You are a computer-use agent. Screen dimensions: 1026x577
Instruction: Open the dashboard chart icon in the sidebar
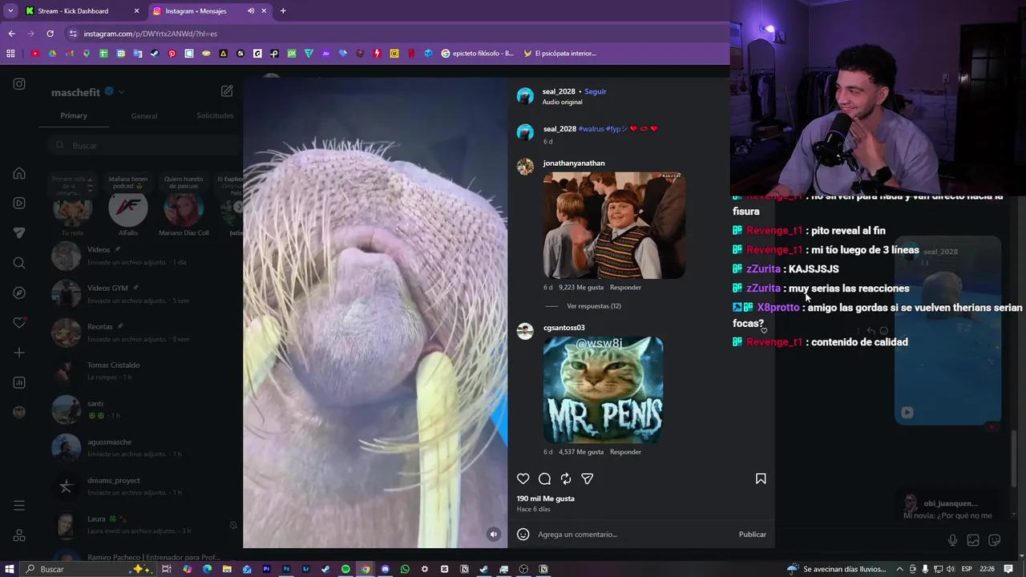pos(19,383)
